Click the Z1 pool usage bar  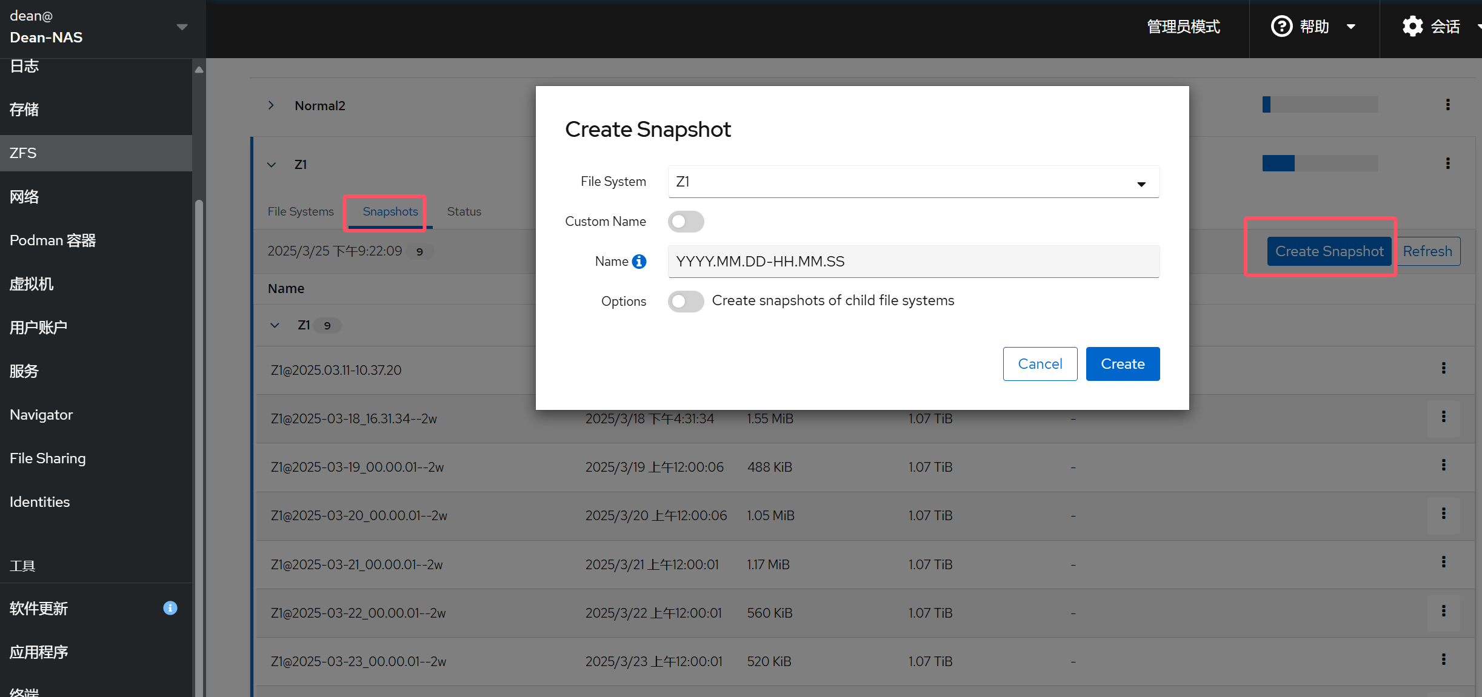[1320, 164]
